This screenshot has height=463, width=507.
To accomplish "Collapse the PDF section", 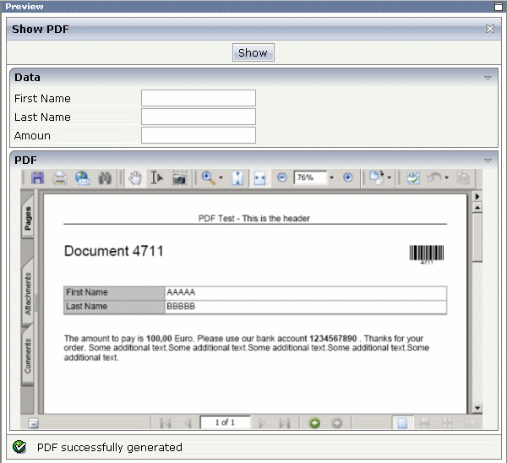I will (488, 160).
